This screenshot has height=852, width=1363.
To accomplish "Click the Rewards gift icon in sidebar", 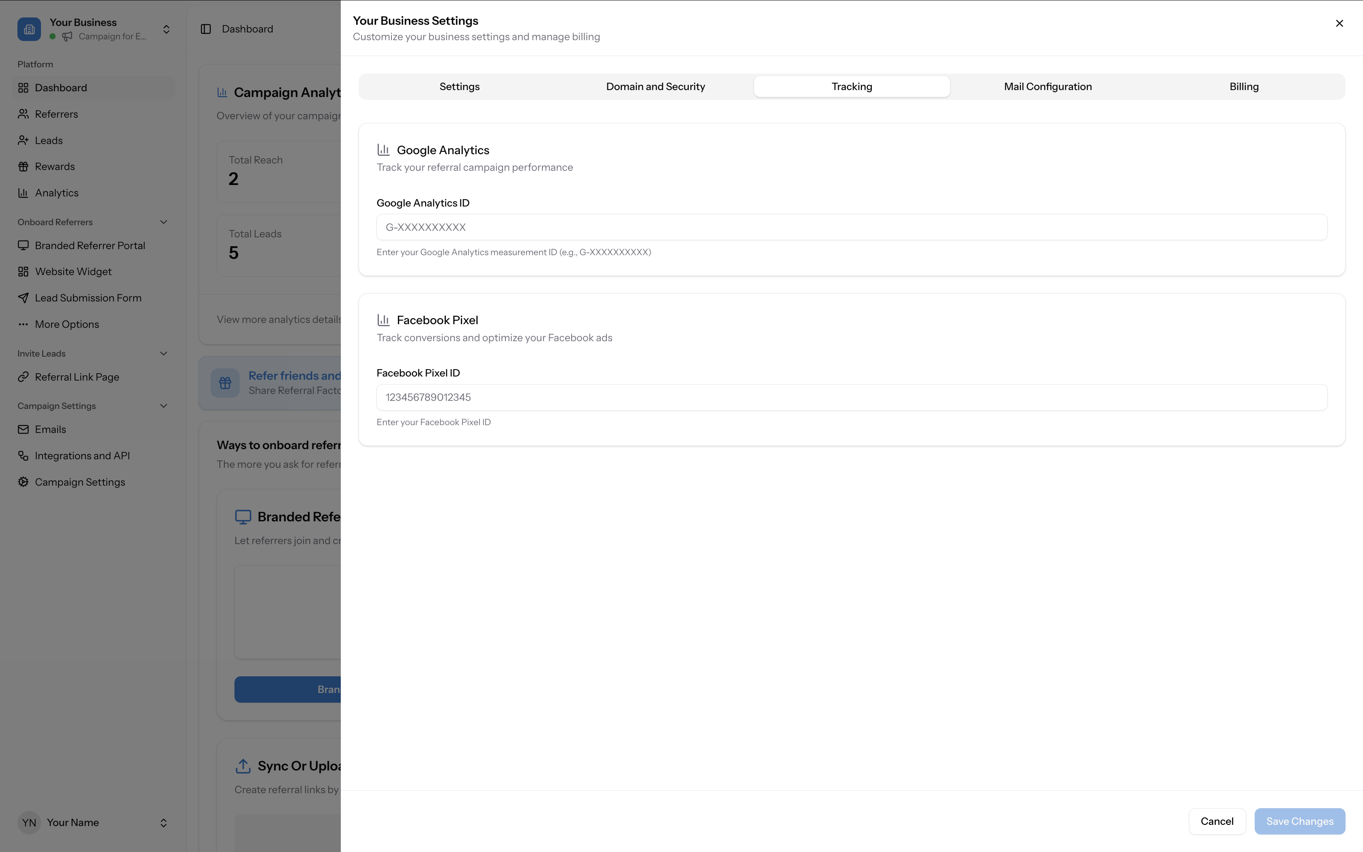I will pyautogui.click(x=23, y=166).
